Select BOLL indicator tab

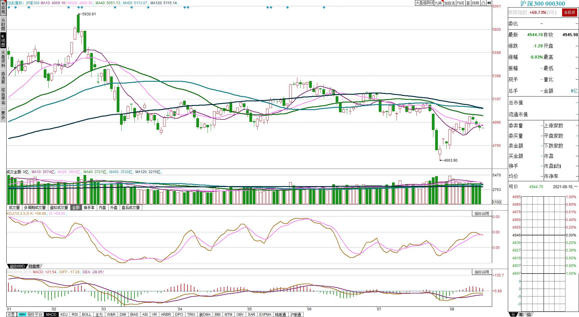(87, 314)
